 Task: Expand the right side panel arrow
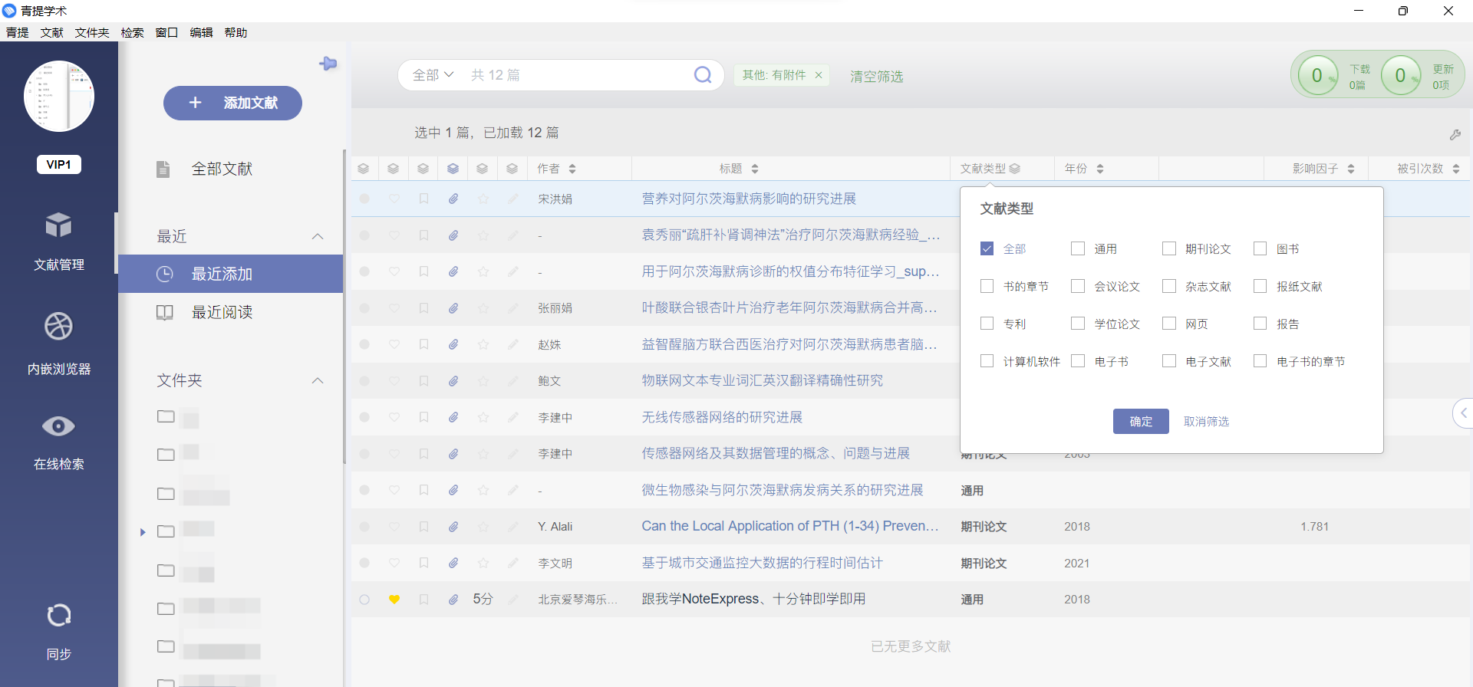[x=1463, y=413]
